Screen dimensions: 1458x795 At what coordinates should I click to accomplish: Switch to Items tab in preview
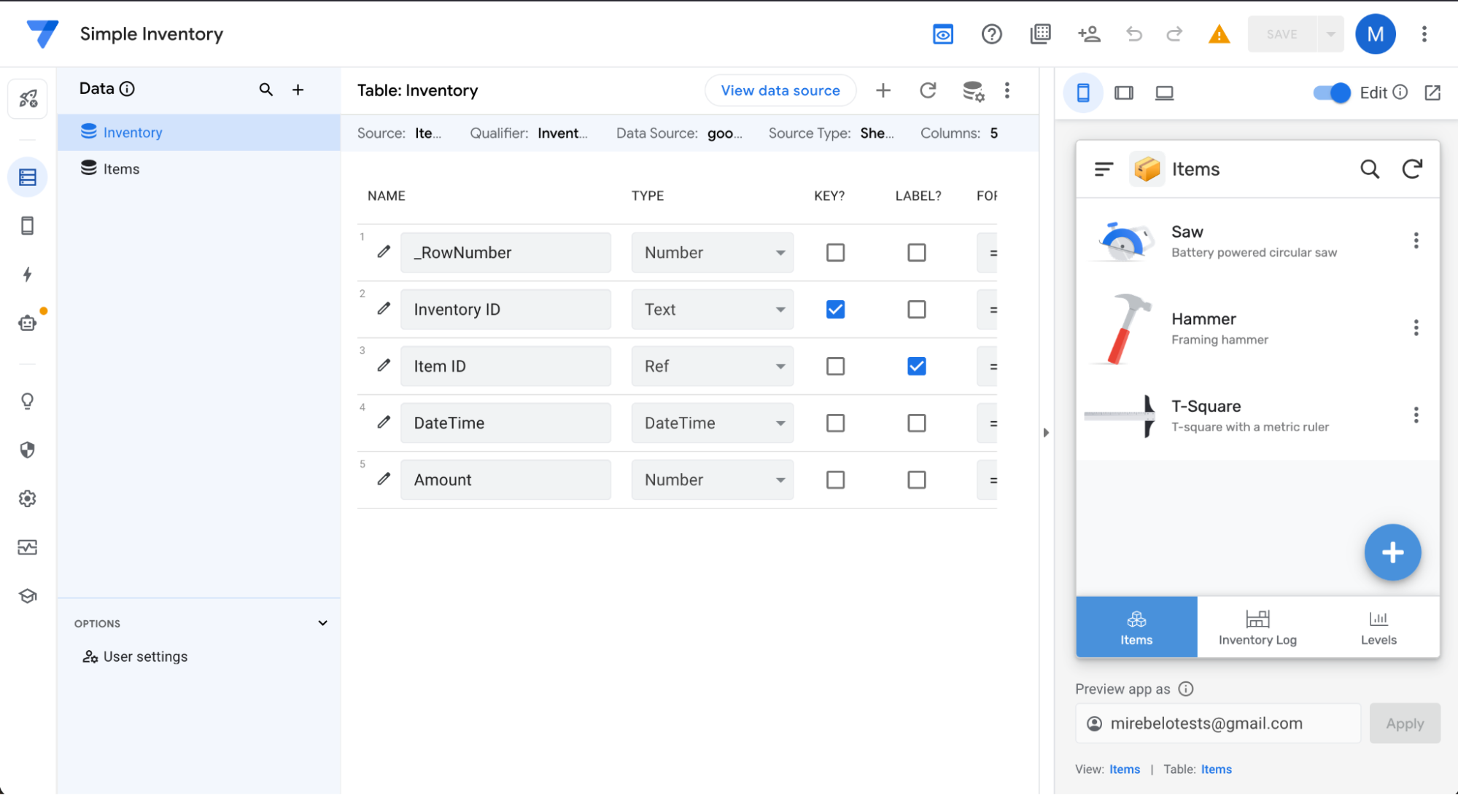coord(1136,627)
